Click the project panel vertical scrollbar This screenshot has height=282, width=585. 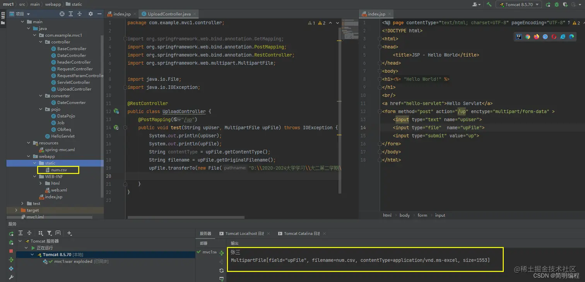tap(102, 116)
